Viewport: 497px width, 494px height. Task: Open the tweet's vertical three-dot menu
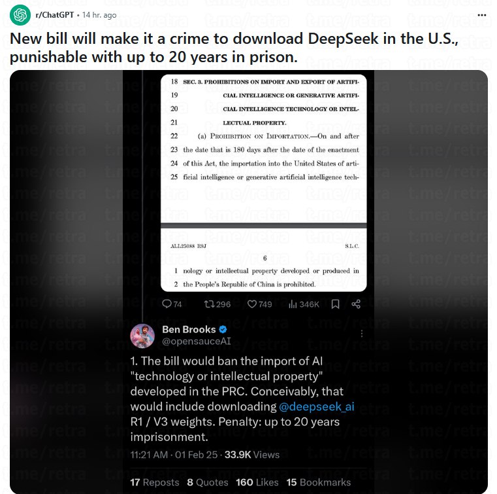click(362, 333)
